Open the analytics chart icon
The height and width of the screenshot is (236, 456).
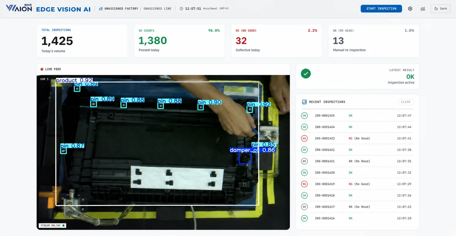coord(423,8)
